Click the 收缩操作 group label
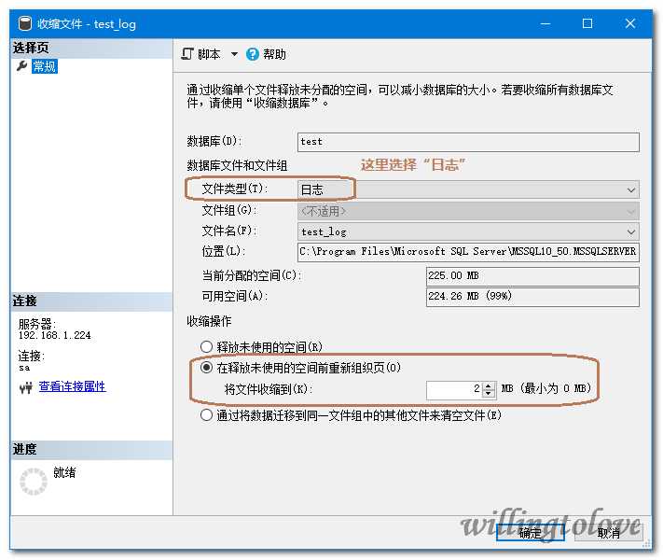This screenshot has height=560, width=663. 209,321
